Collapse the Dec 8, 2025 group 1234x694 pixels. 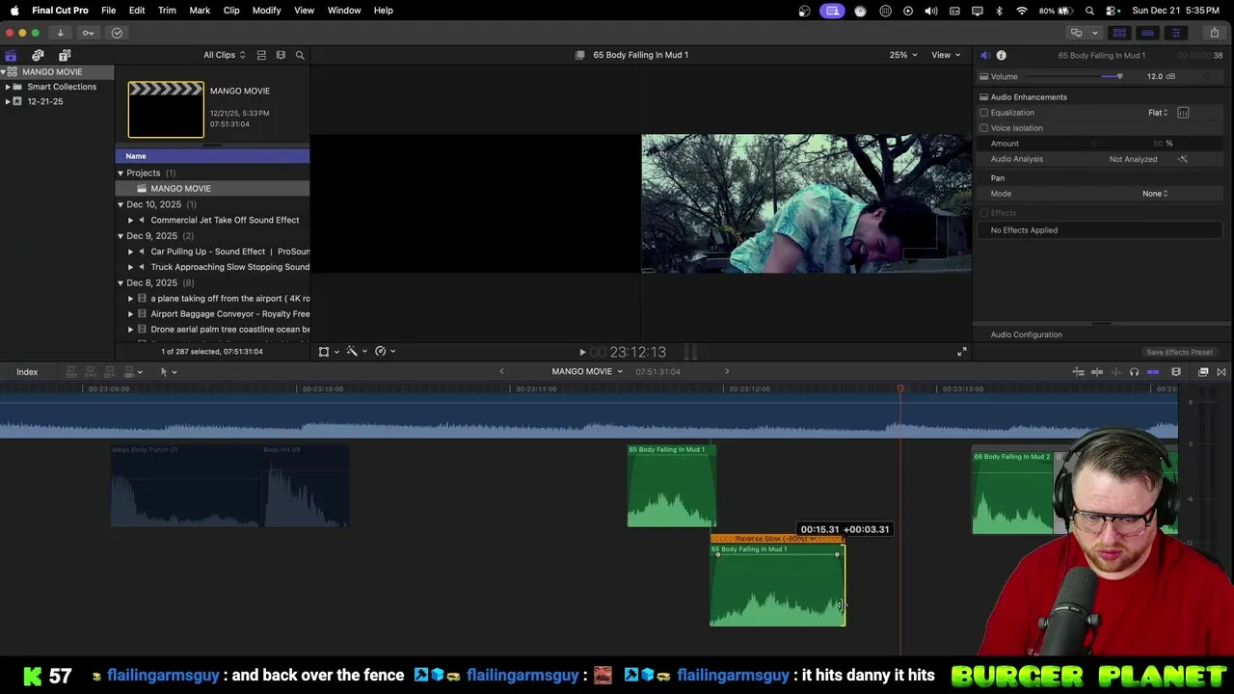(x=121, y=283)
